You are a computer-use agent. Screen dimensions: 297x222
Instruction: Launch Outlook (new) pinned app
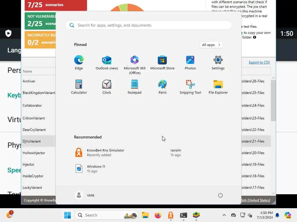107,63
